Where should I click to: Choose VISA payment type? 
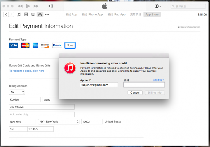(13, 45)
